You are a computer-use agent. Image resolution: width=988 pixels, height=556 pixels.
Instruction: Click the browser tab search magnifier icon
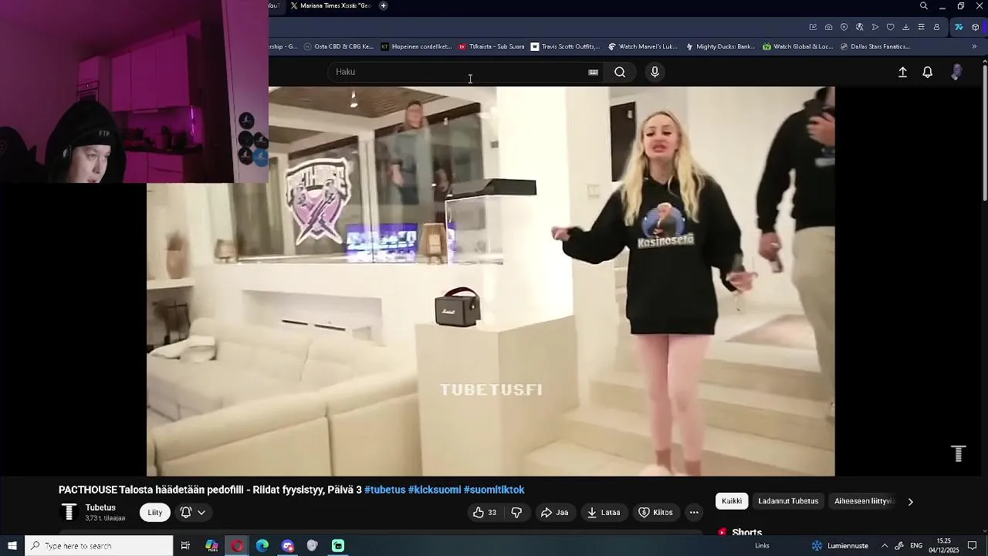click(923, 6)
